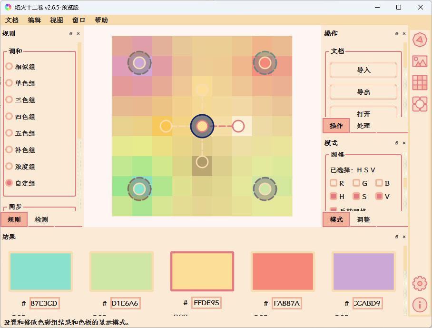Show app info via the info icon
Screen dimensions: 432x328
tap(419, 305)
